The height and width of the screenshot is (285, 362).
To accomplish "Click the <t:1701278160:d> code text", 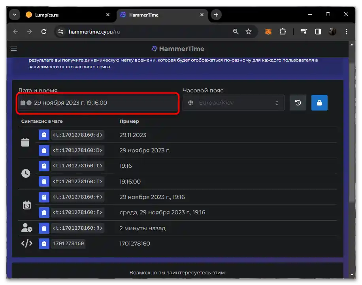I will (x=77, y=135).
